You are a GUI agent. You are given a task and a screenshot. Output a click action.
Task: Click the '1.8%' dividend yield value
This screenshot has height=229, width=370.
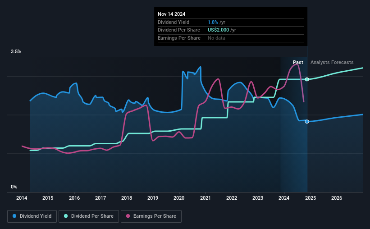213,22
